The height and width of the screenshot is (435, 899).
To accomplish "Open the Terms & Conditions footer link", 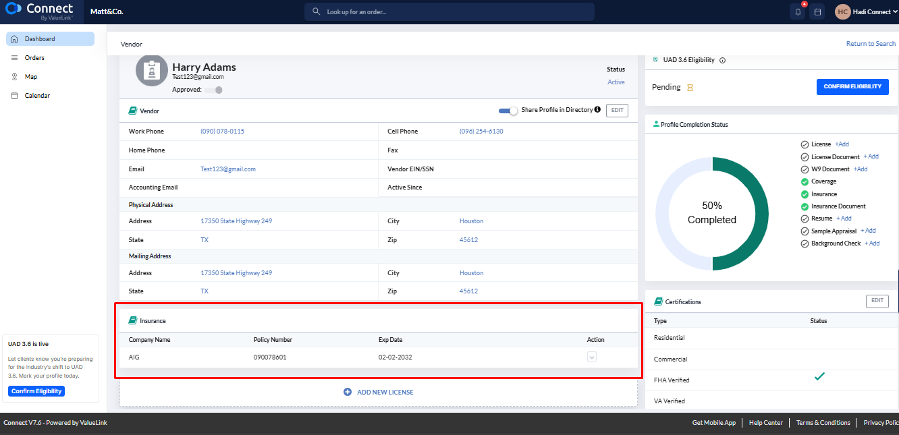I will click(x=823, y=423).
